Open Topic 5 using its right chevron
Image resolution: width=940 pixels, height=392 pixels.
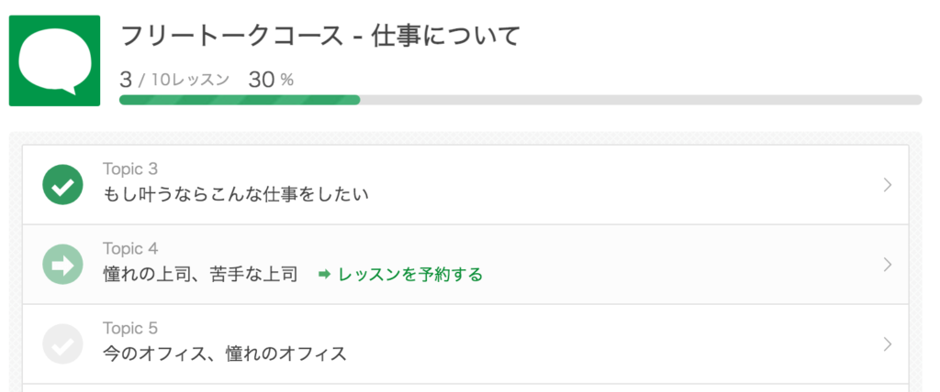888,344
